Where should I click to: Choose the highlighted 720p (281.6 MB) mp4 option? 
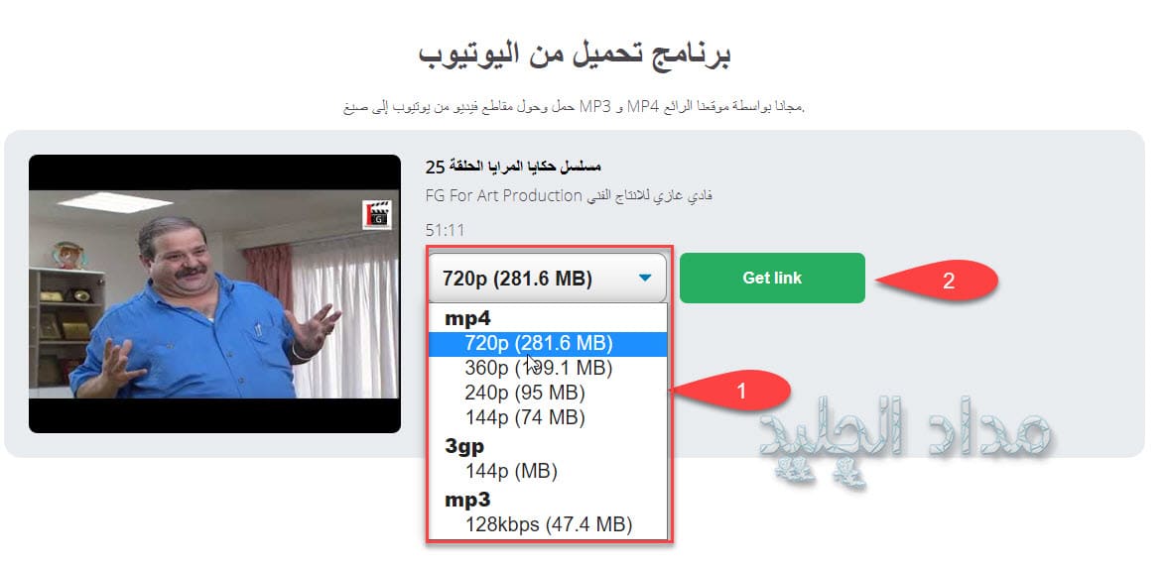coord(549,343)
